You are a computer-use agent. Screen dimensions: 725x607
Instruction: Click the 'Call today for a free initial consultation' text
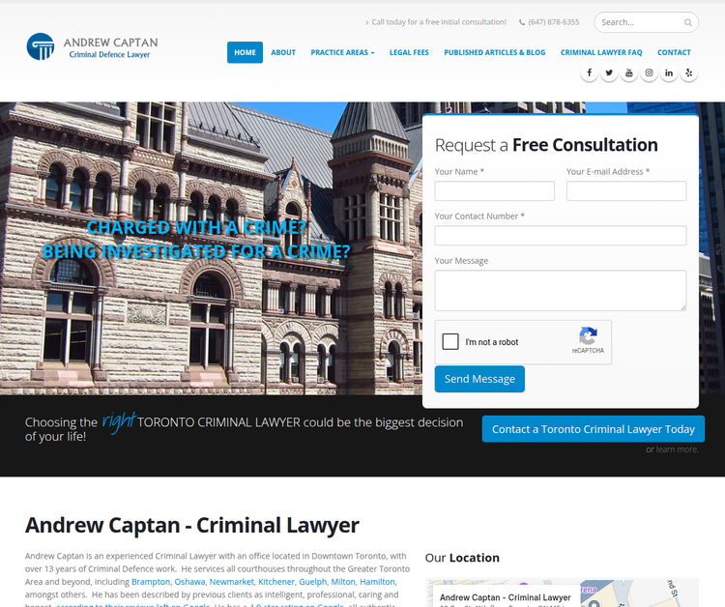pyautogui.click(x=439, y=22)
